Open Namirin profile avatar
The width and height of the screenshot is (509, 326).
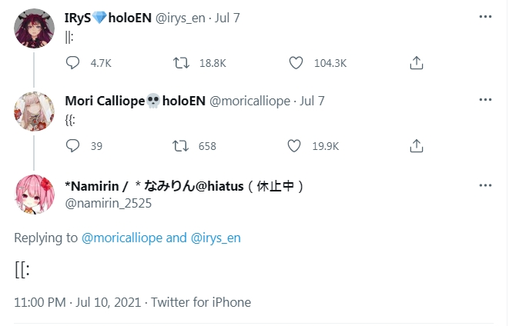click(x=35, y=194)
